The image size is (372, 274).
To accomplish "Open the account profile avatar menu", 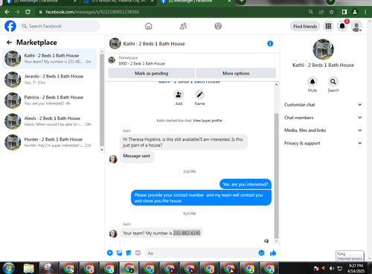I will [x=356, y=26].
